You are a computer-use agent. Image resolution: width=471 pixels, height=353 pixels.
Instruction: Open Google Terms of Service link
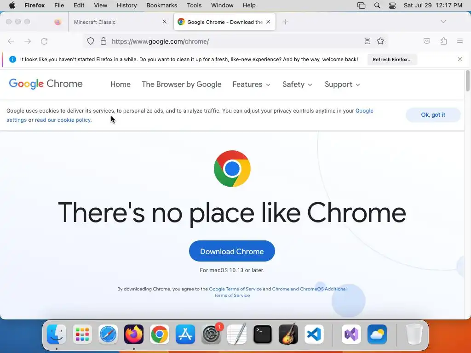coord(235,289)
